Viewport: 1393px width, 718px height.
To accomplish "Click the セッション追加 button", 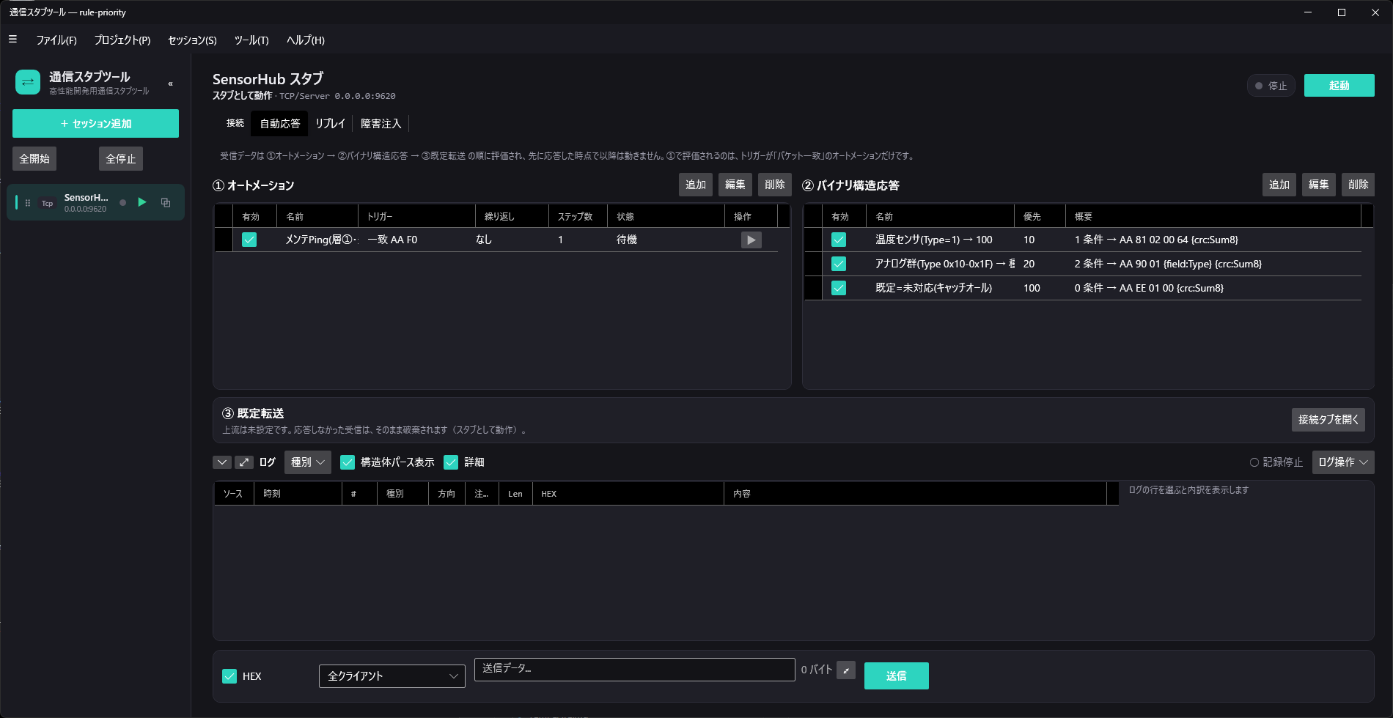I will click(95, 124).
